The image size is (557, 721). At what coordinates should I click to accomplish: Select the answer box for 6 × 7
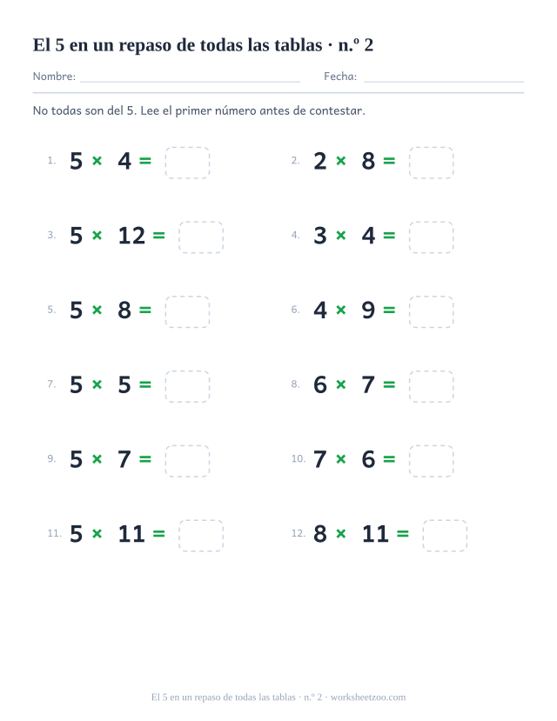[x=431, y=386]
